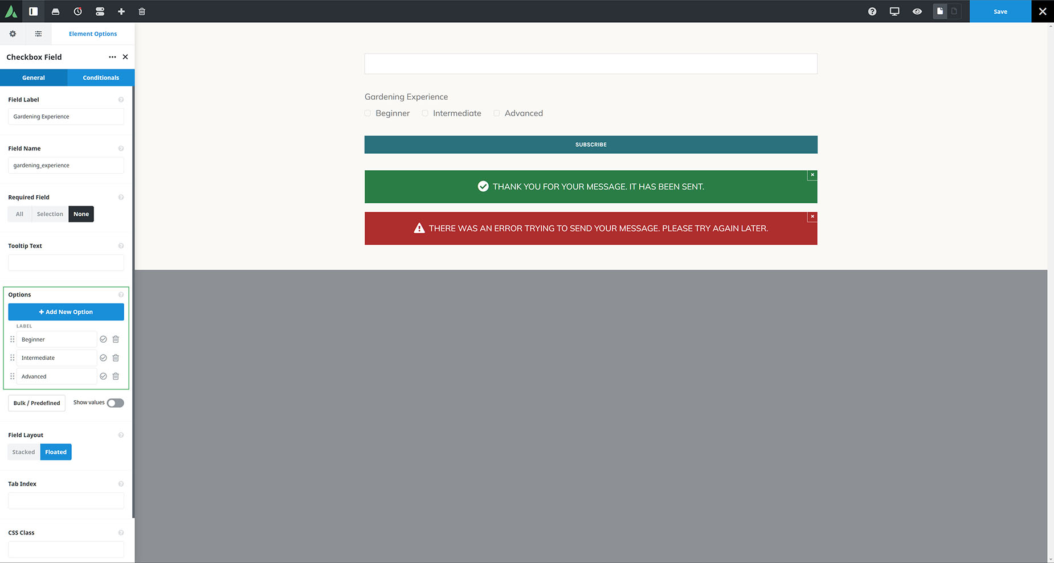The width and height of the screenshot is (1054, 563).
Task: Select the active page document icon
Action: pos(940,11)
